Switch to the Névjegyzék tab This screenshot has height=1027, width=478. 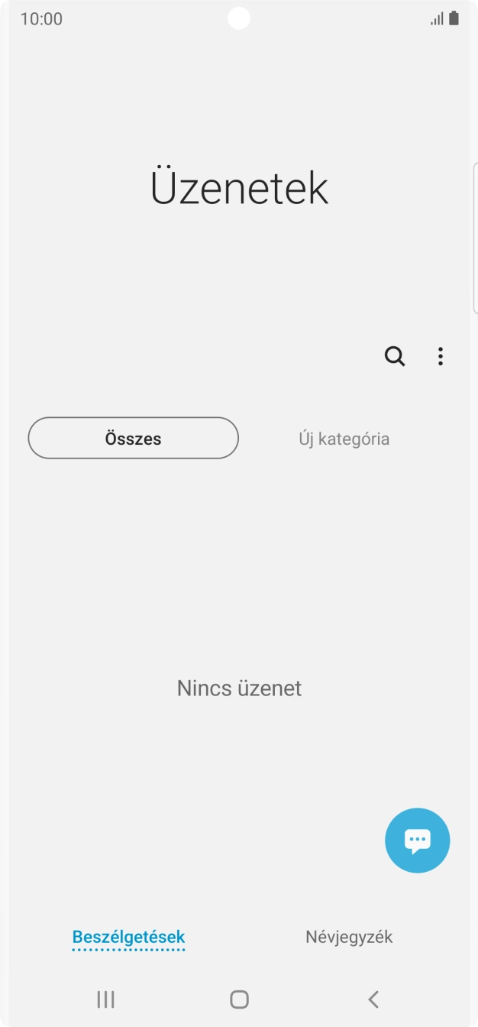pos(348,936)
